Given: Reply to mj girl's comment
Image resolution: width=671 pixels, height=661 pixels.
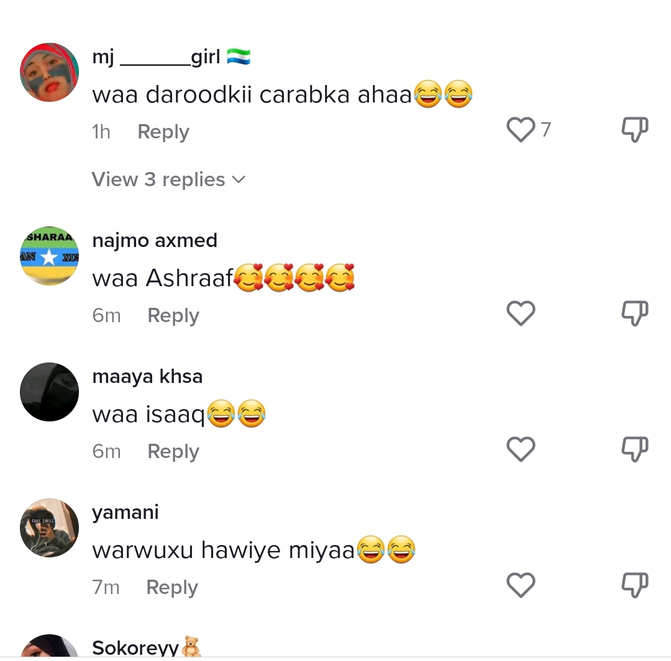Looking at the screenshot, I should point(163,132).
